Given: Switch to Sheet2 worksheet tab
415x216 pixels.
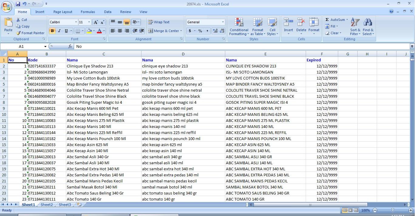Looking at the screenshot, I should (46, 205).
